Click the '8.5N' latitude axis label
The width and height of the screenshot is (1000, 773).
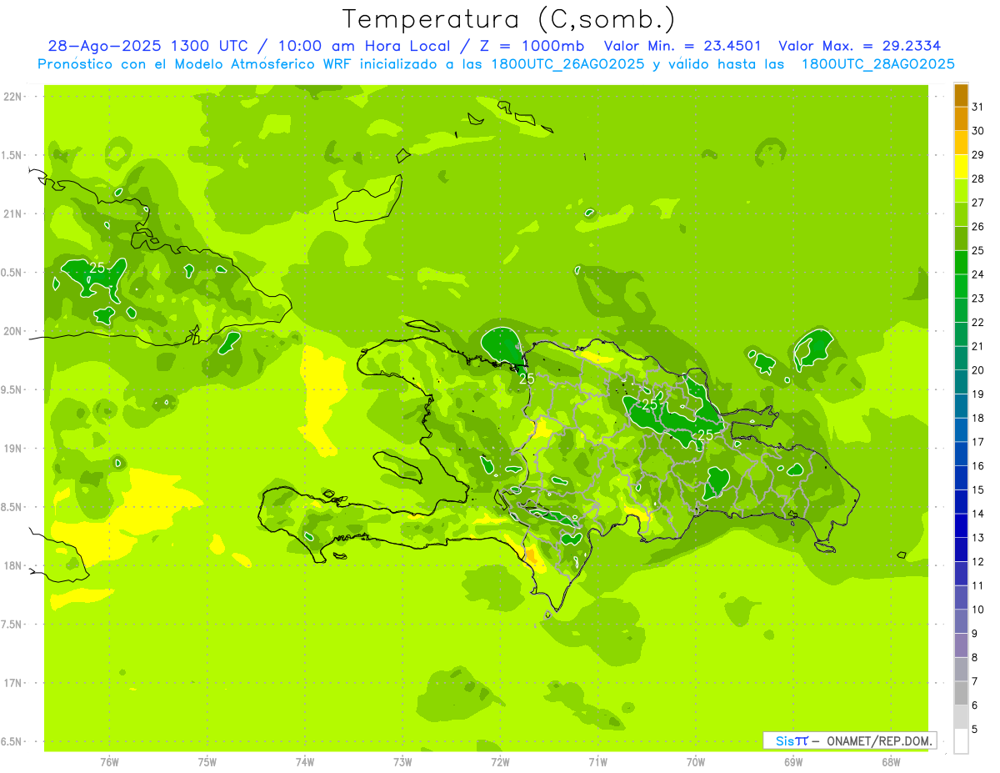pos(12,507)
